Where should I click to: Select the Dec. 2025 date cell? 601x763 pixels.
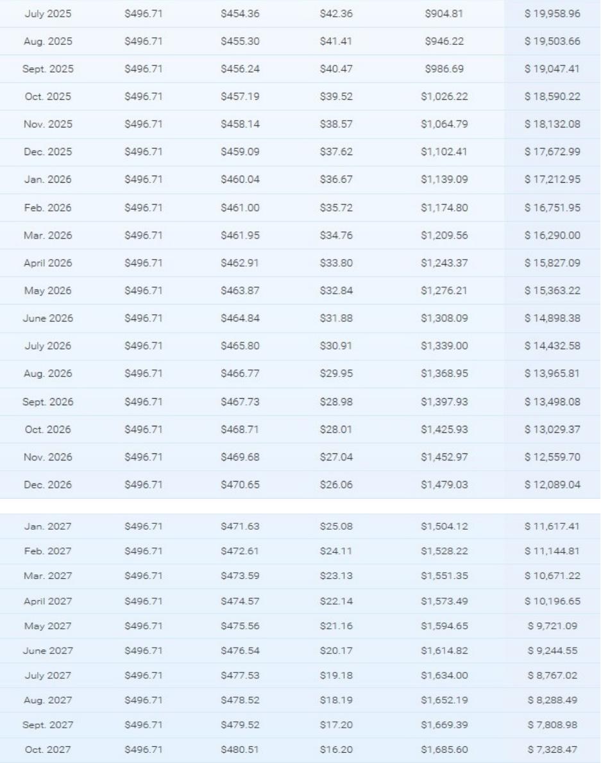tap(47, 152)
